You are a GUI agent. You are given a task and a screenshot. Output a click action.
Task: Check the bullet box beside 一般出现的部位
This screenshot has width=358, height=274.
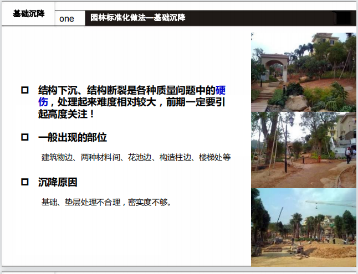[24, 137]
